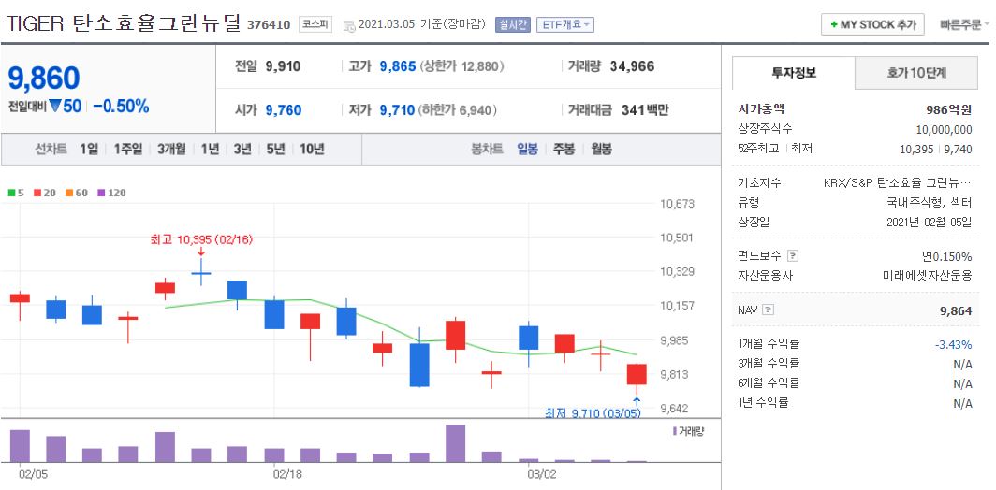Click the NAV value 9,864
996x490 pixels.
tap(956, 310)
